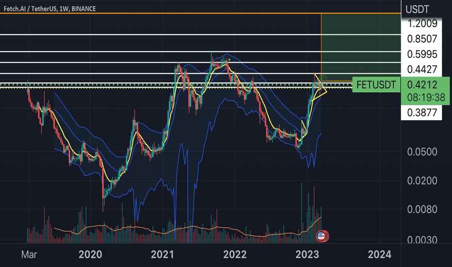
Task: Click the 0.0080 price axis value
Action: [x=422, y=209]
